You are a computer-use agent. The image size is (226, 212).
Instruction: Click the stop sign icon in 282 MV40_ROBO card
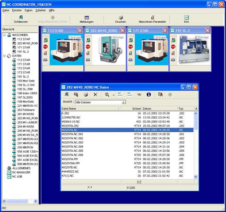(x=88, y=46)
